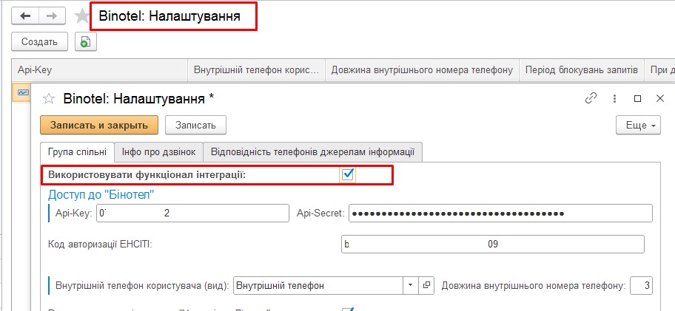
Task: Open the Еще dropdown menu
Action: 637,126
